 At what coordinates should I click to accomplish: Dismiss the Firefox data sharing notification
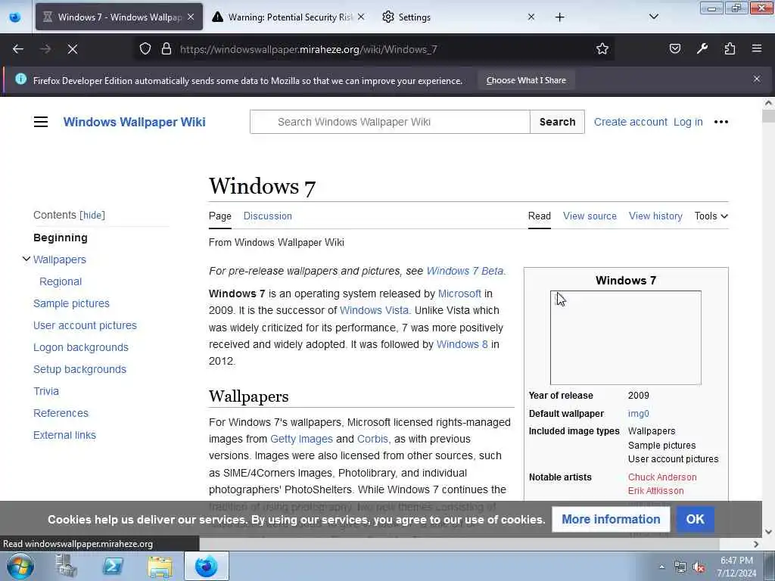click(756, 79)
